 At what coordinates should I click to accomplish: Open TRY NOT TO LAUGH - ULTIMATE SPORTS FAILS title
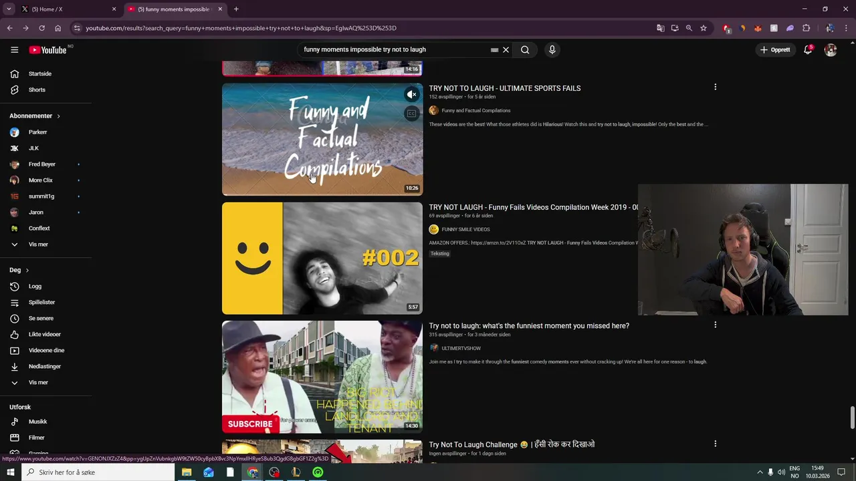(x=505, y=88)
